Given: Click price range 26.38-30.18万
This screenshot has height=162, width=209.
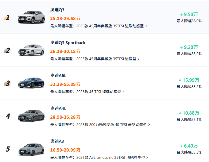Looking at the screenshot, I should pyautogui.click(x=65, y=51).
